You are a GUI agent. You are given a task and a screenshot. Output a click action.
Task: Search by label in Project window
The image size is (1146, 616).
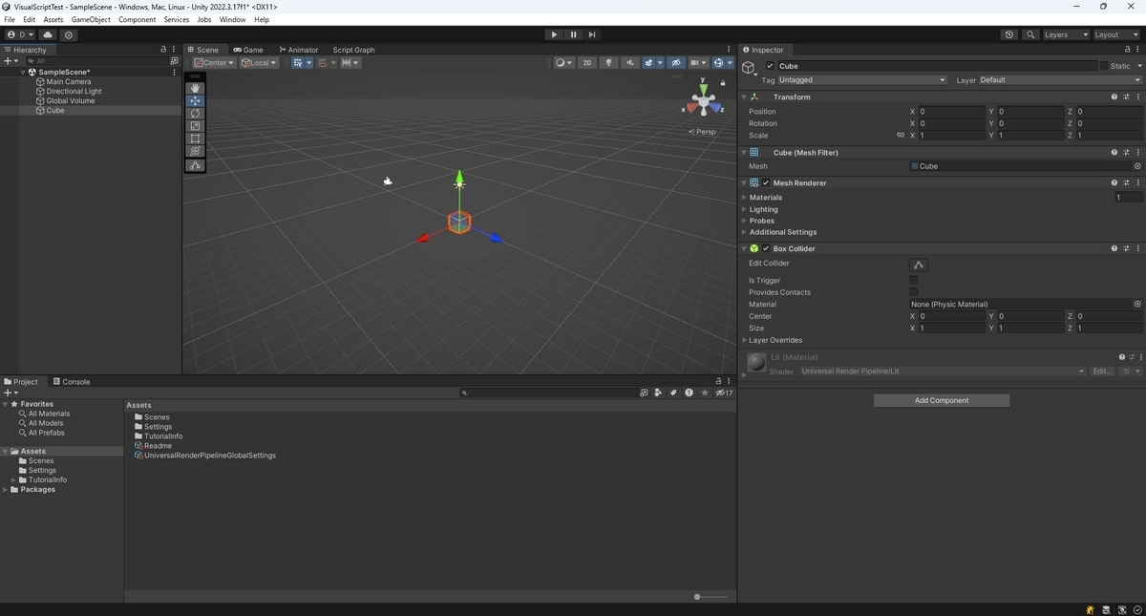pos(673,393)
